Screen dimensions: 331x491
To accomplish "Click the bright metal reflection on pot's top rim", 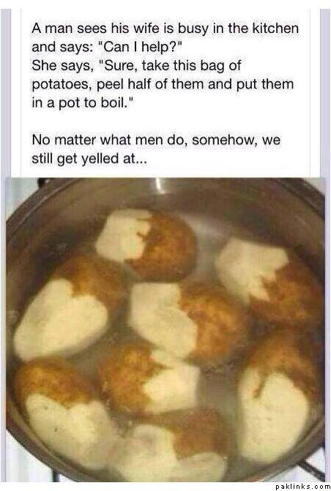I will [x=158, y=183].
